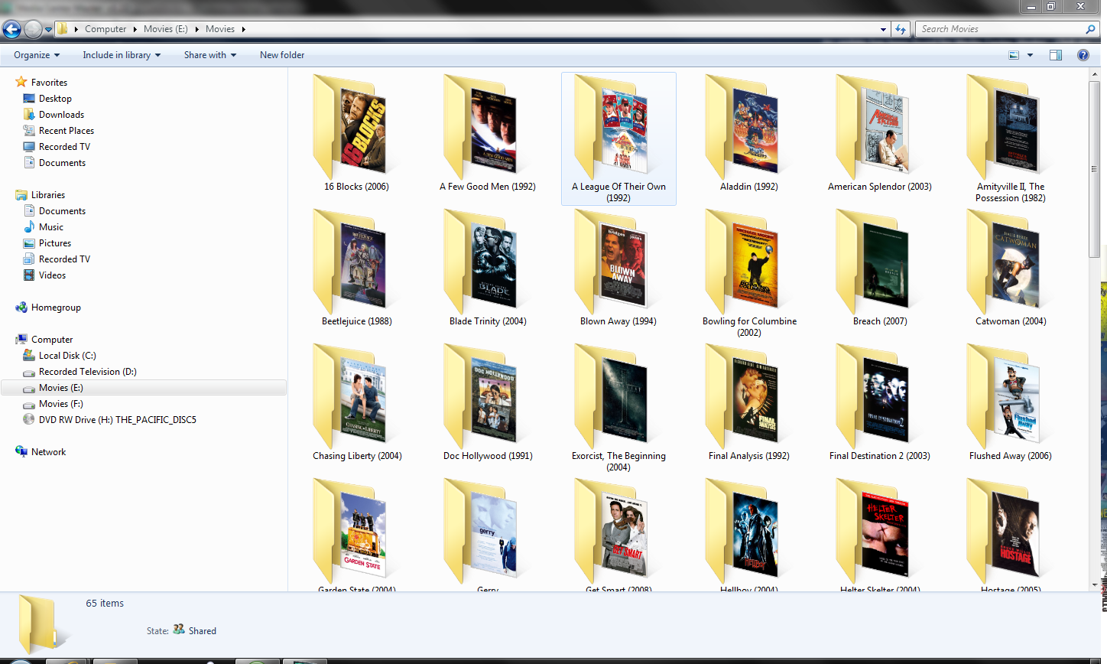
Task: Click the Network icon in navigation pane
Action: coord(21,452)
